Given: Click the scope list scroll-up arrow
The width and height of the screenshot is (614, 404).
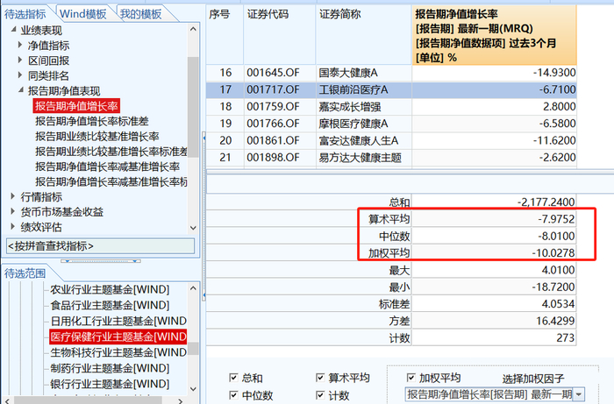Looking at the screenshot, I should (x=193, y=288).
